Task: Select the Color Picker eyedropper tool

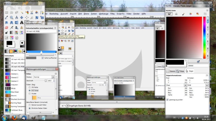Action: point(6,17)
